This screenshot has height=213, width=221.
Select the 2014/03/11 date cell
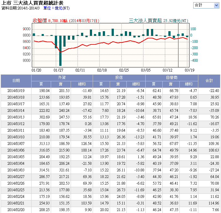point(16,130)
